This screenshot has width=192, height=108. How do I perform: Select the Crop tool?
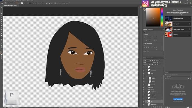point(1,16)
